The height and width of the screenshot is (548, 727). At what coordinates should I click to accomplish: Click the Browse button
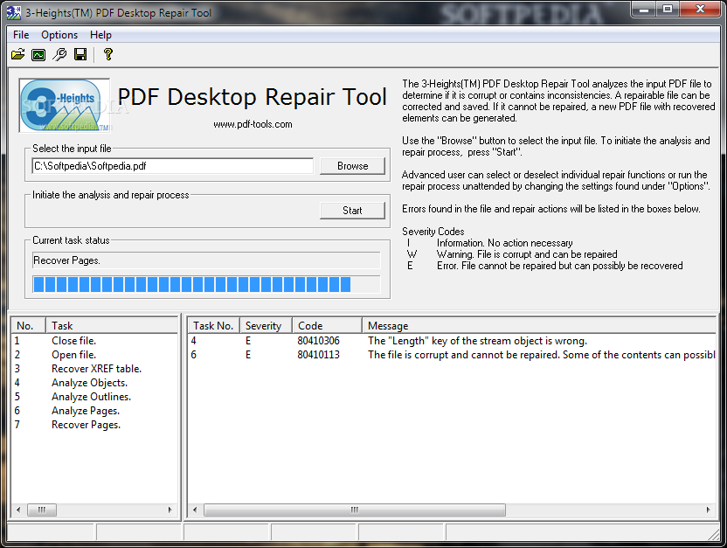pyautogui.click(x=352, y=166)
